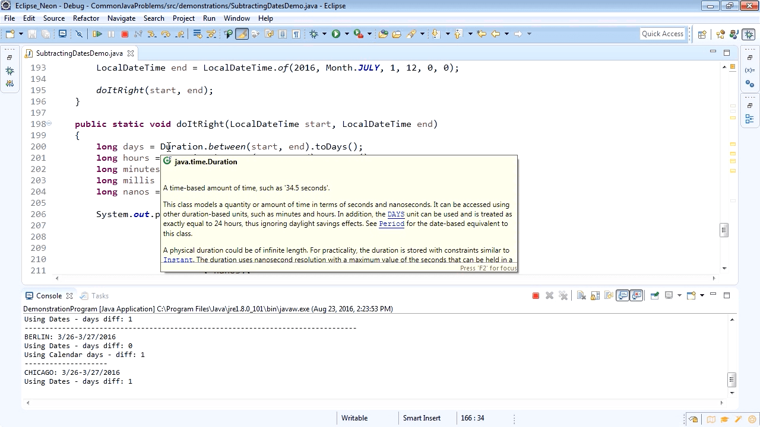Screen dimensions: 760x427
Task: Follow the Period link in the Duration documentation
Action: (391, 224)
